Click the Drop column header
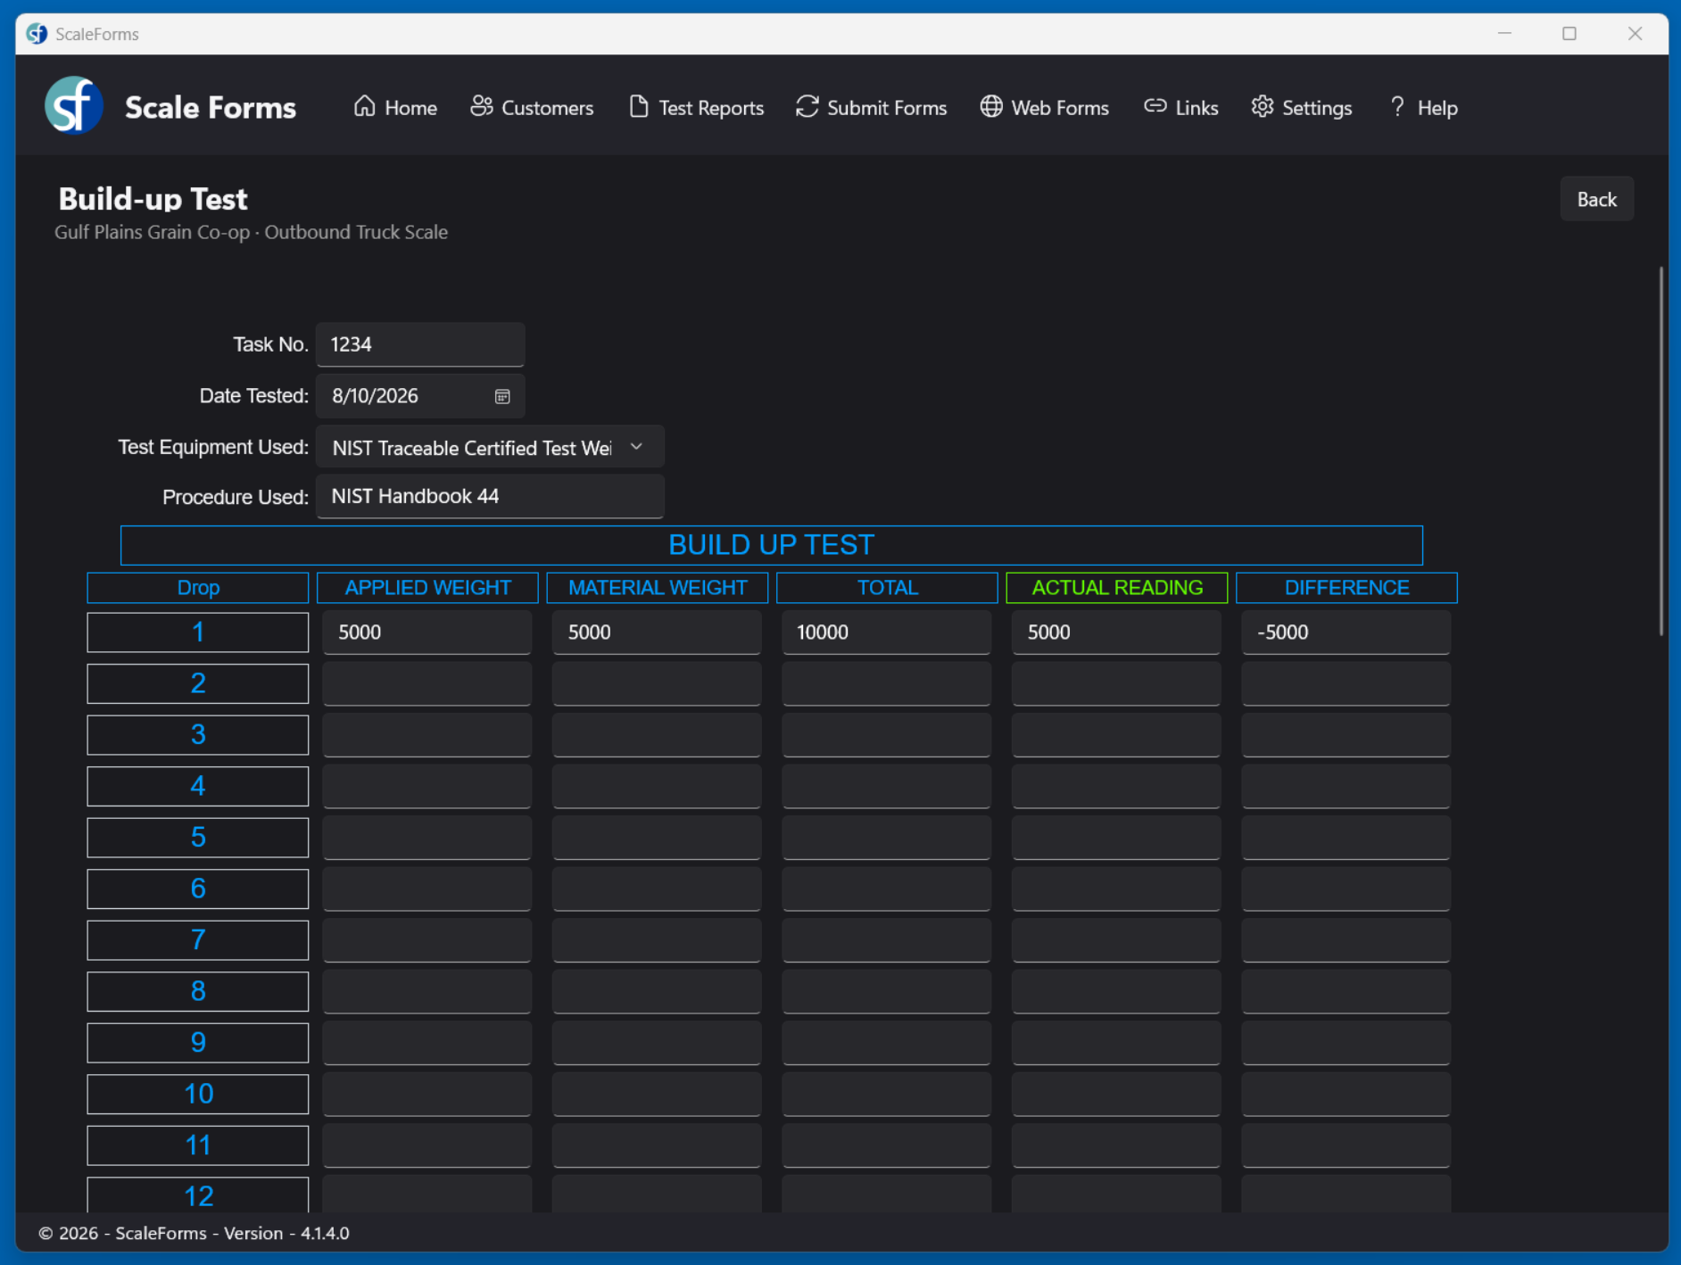 tap(198, 588)
